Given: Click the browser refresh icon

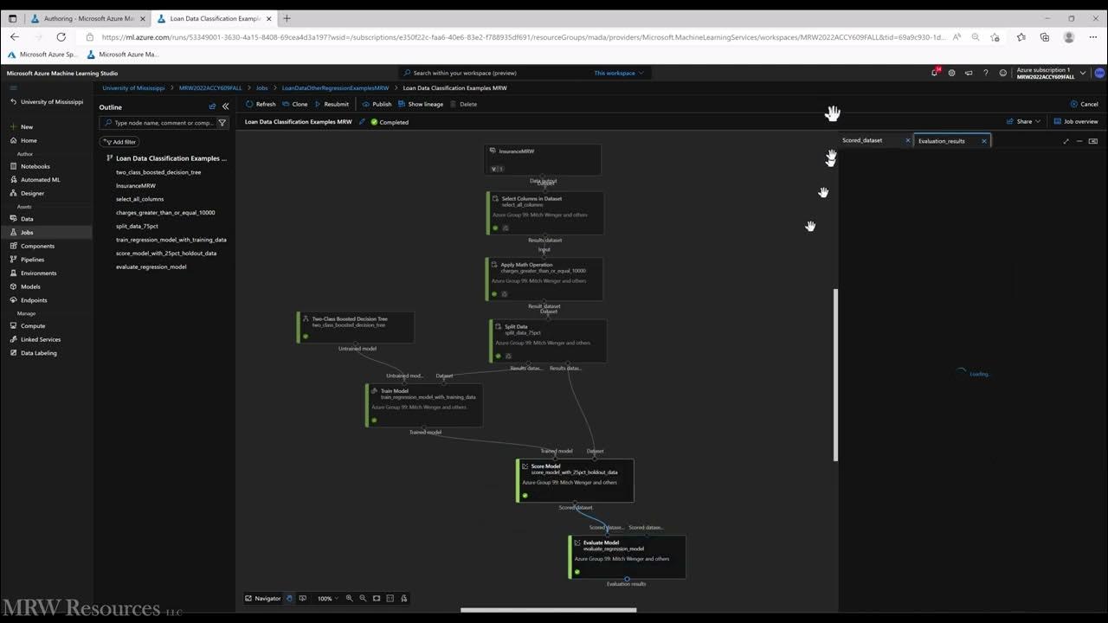Looking at the screenshot, I should click(x=61, y=37).
